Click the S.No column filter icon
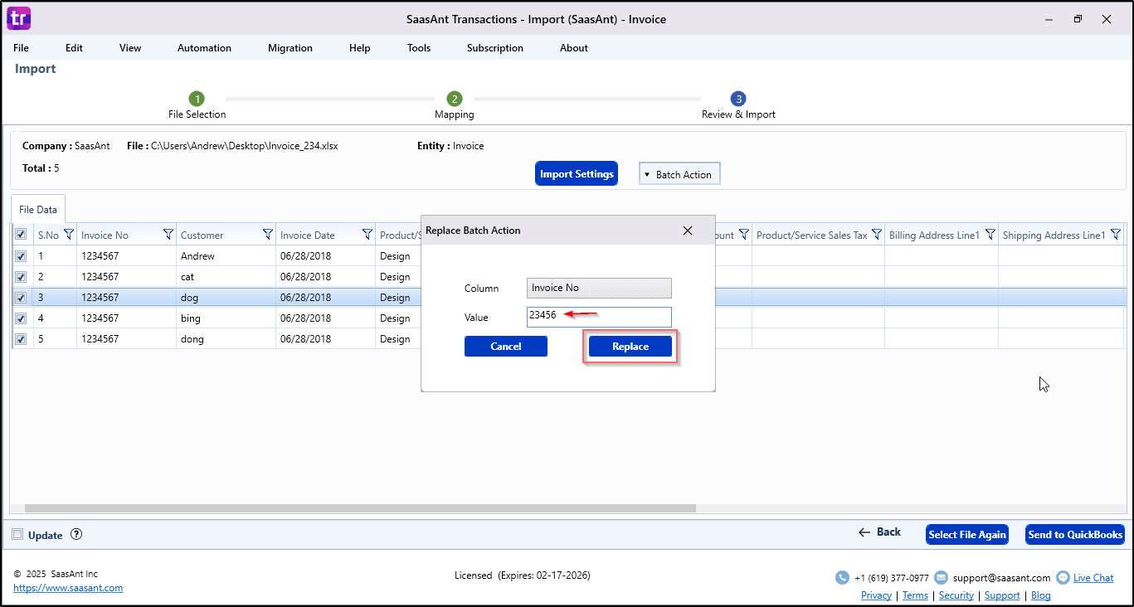This screenshot has width=1134, height=607. point(69,235)
